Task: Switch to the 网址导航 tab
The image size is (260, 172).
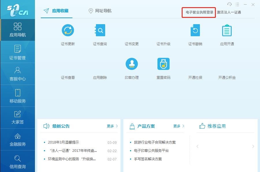Action: (x=100, y=11)
